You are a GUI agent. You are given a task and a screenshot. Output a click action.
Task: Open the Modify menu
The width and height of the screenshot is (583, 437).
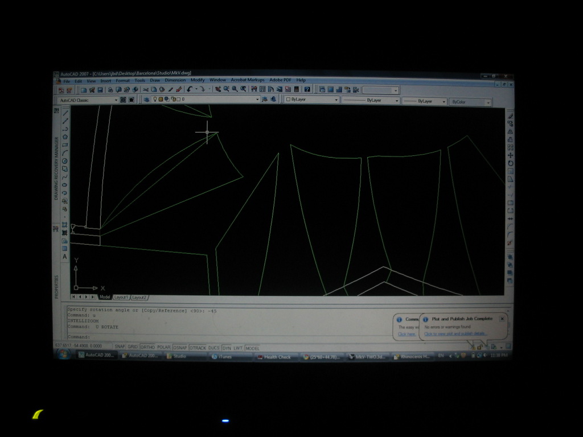(x=198, y=80)
